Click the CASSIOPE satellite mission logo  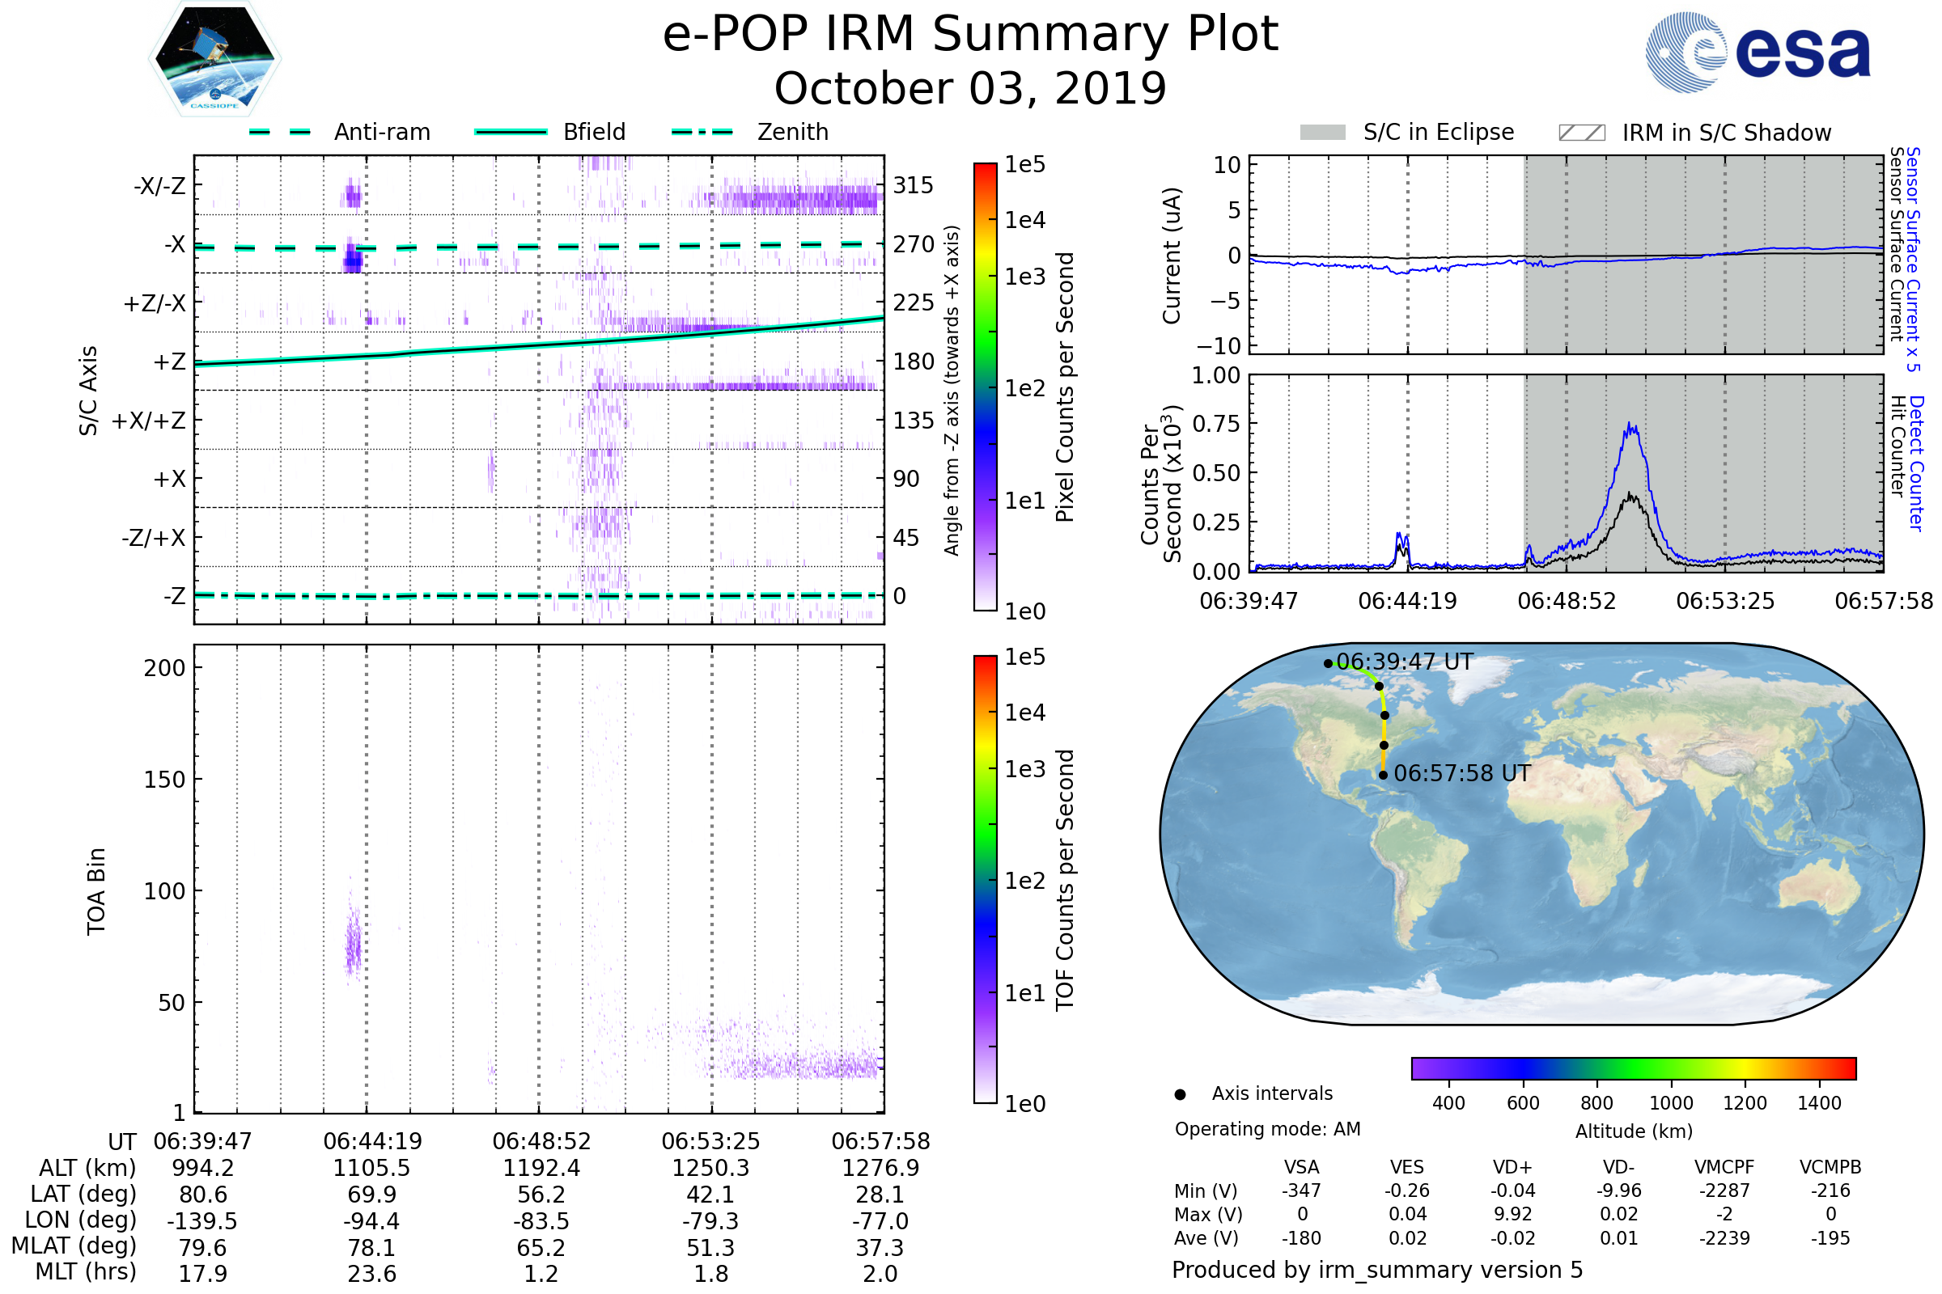[x=214, y=59]
